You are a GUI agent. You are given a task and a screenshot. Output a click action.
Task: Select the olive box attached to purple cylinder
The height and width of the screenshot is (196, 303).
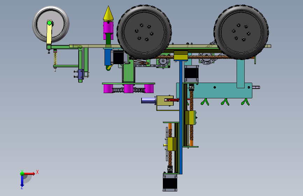[165, 100]
